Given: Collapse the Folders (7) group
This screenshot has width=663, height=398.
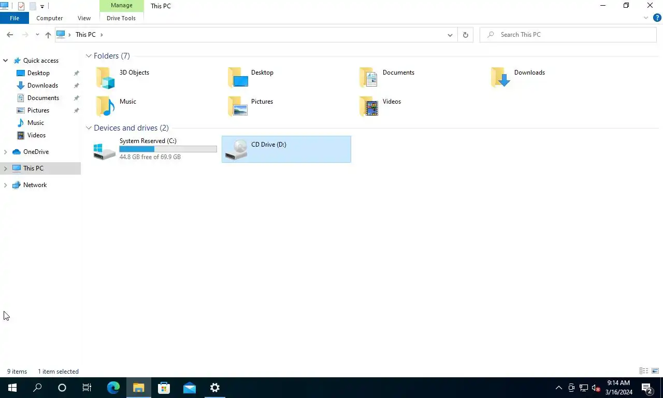Looking at the screenshot, I should 89,56.
